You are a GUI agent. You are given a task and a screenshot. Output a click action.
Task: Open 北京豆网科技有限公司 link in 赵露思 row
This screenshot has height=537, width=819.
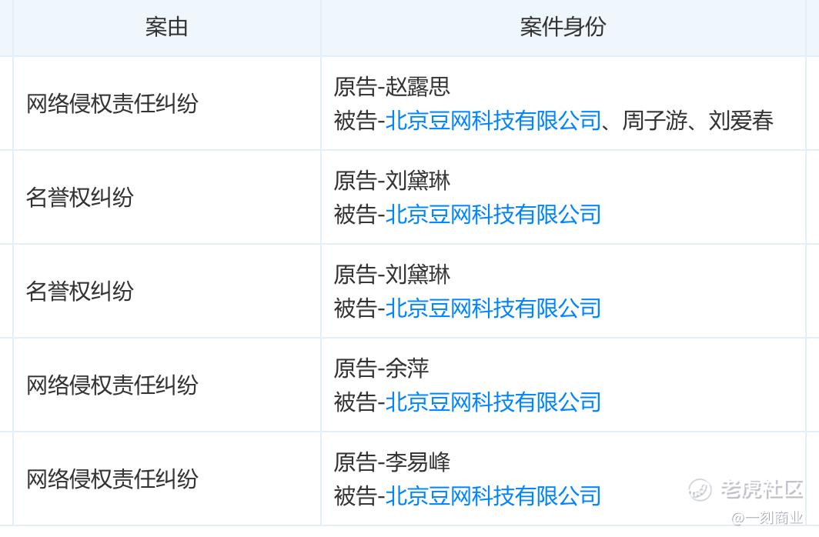click(x=493, y=121)
